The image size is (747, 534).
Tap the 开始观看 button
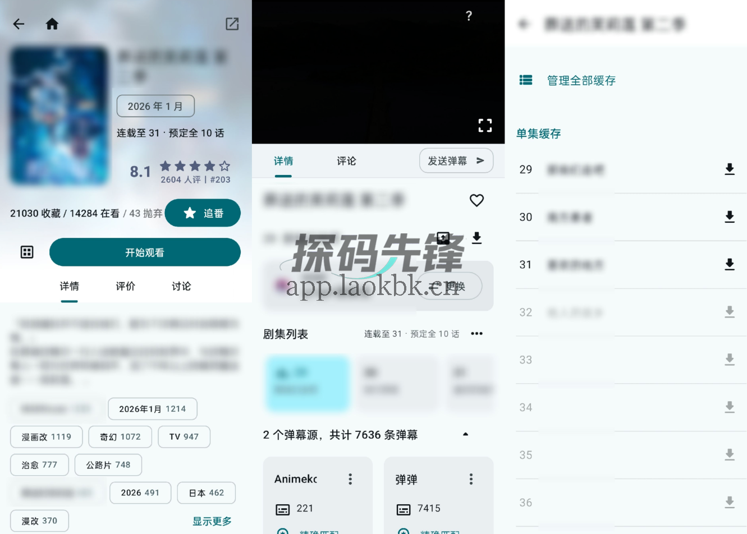point(145,252)
